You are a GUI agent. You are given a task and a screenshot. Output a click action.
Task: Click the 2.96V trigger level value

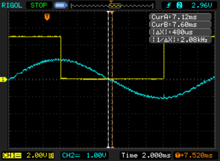click(x=202, y=6)
